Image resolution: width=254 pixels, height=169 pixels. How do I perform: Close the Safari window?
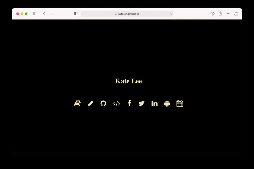[18, 14]
